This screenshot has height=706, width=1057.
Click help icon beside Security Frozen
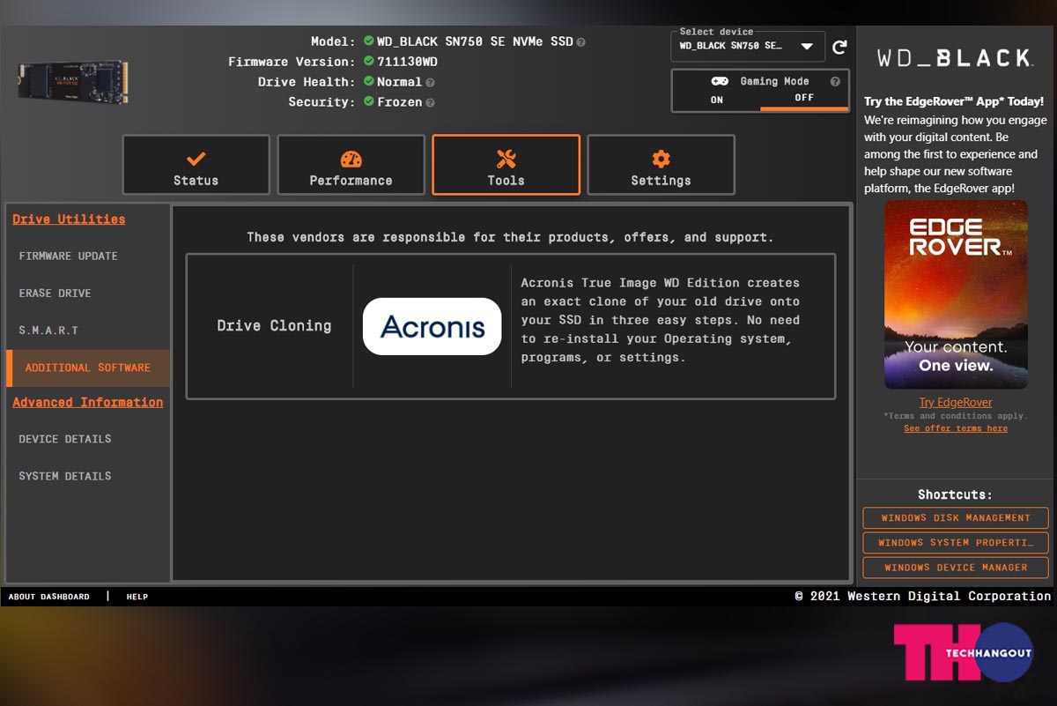[x=430, y=102]
